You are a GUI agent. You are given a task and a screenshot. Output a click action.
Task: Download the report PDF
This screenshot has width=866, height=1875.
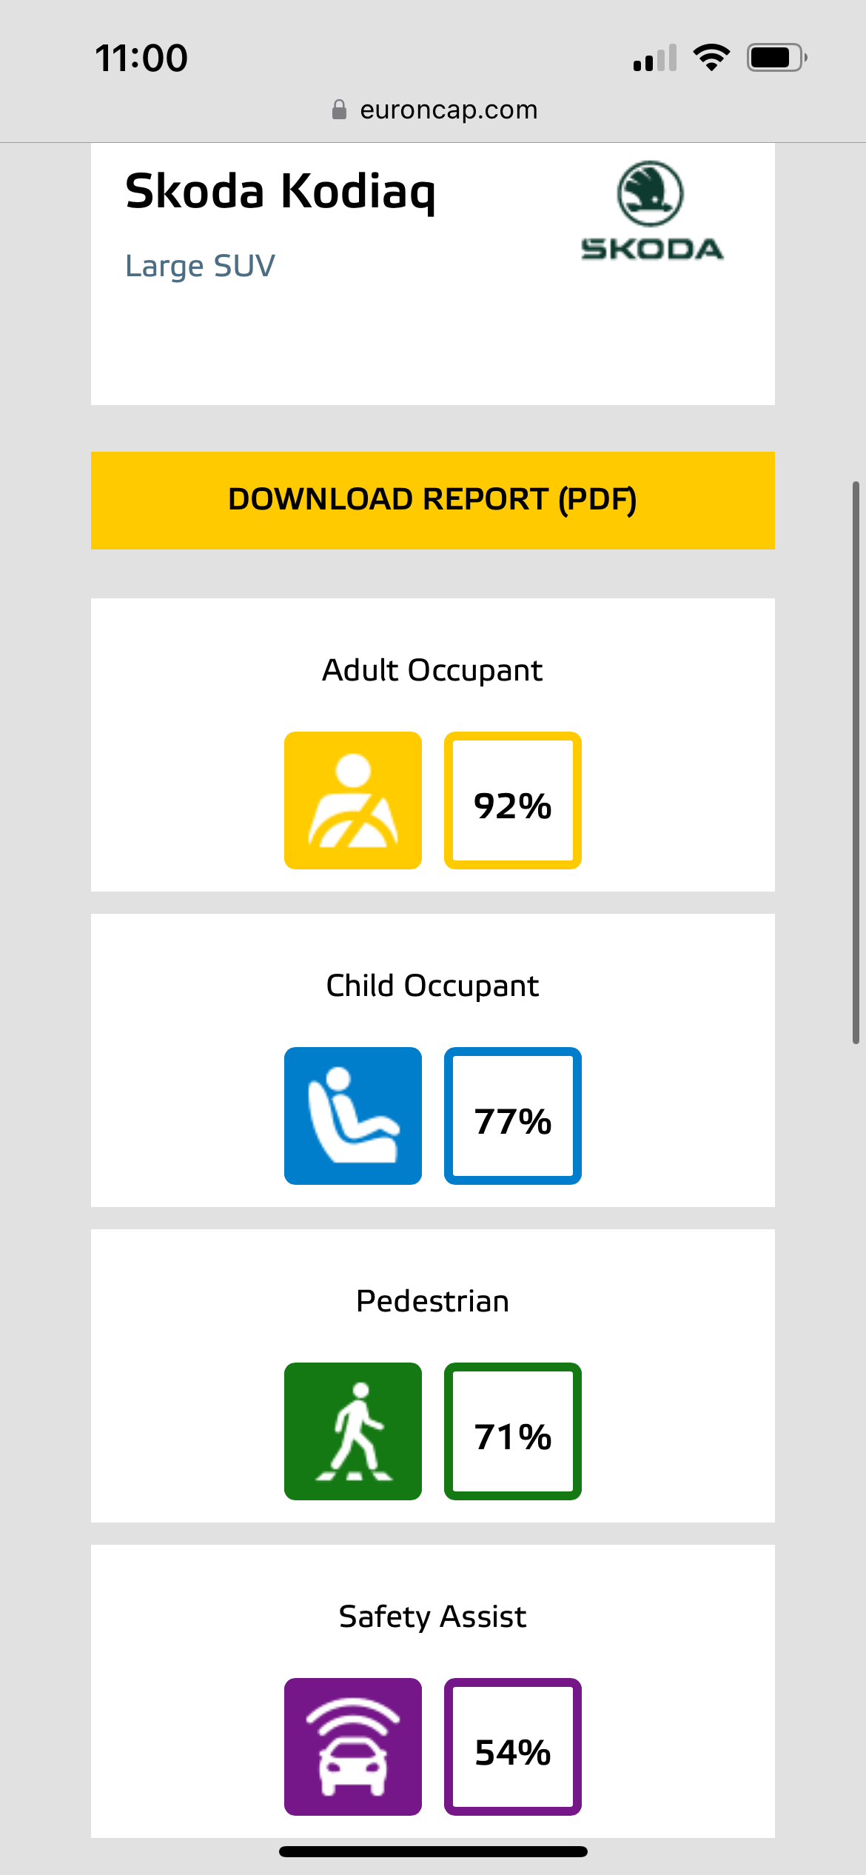click(433, 500)
